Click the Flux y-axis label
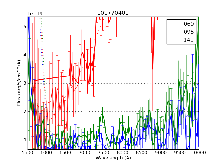221x166 pixels. click(19, 83)
